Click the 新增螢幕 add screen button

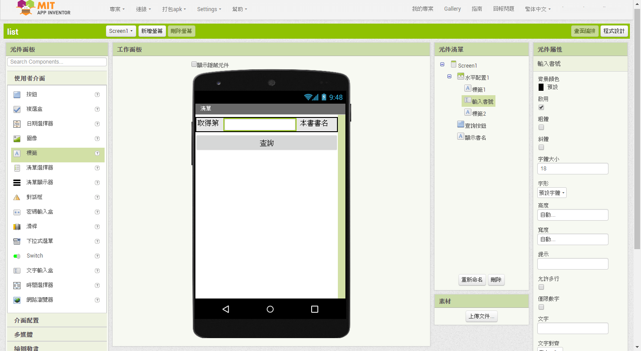(152, 31)
